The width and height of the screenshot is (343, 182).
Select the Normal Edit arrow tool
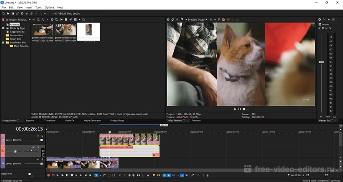tap(96, 175)
